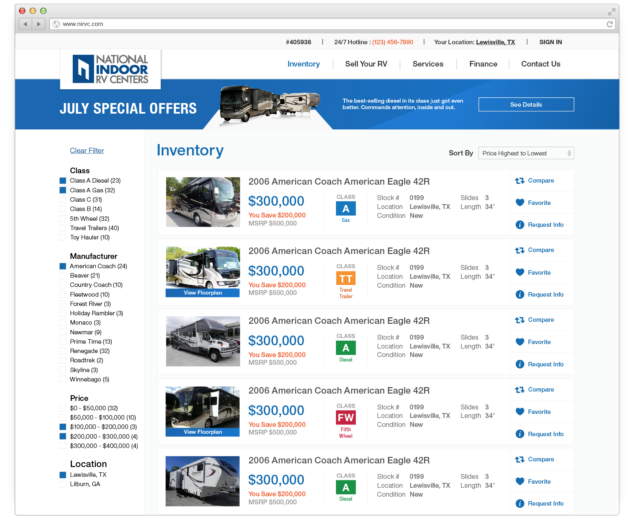Check the Renegade manufacturer filter
The height and width of the screenshot is (521, 641).
pyautogui.click(x=63, y=351)
